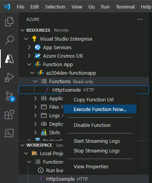Open the Selection menu

tap(55, 7)
